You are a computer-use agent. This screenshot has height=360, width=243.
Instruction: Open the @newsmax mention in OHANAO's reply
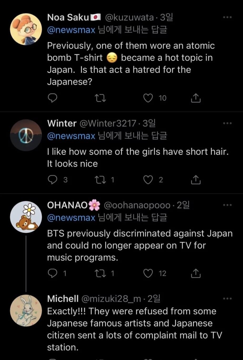(x=71, y=218)
